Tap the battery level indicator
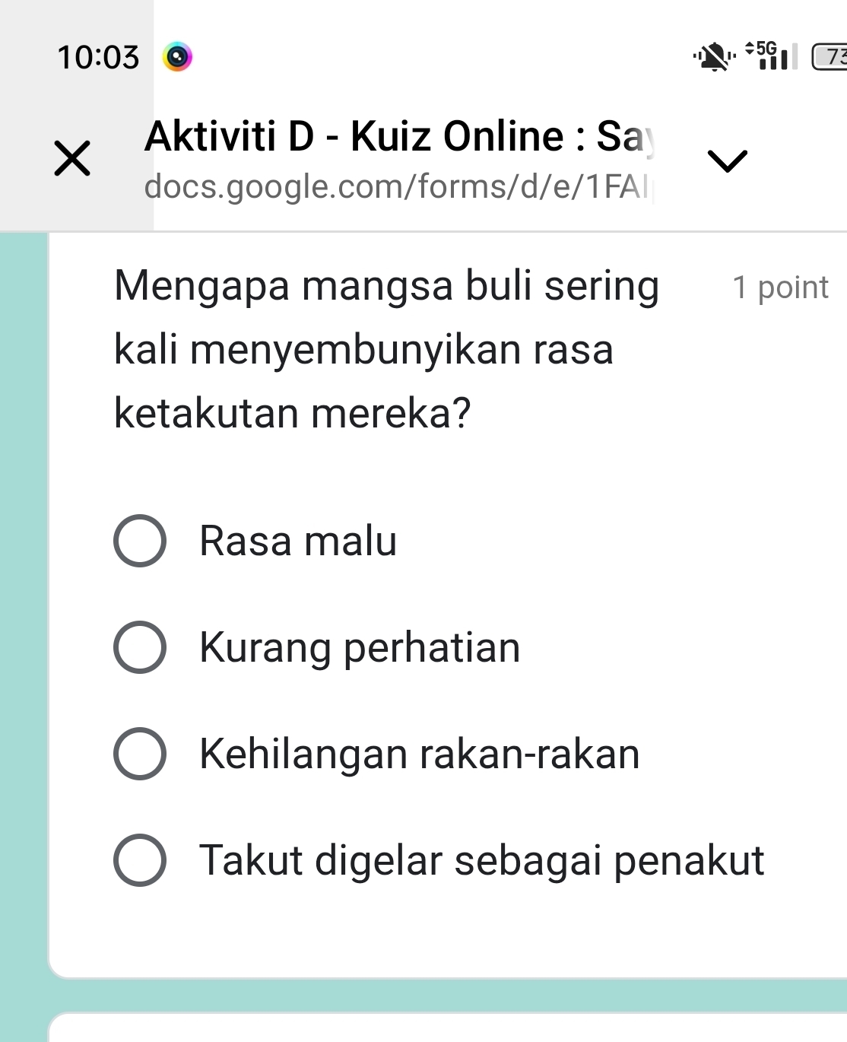Viewport: 847px width, 1042px height. 830,57
